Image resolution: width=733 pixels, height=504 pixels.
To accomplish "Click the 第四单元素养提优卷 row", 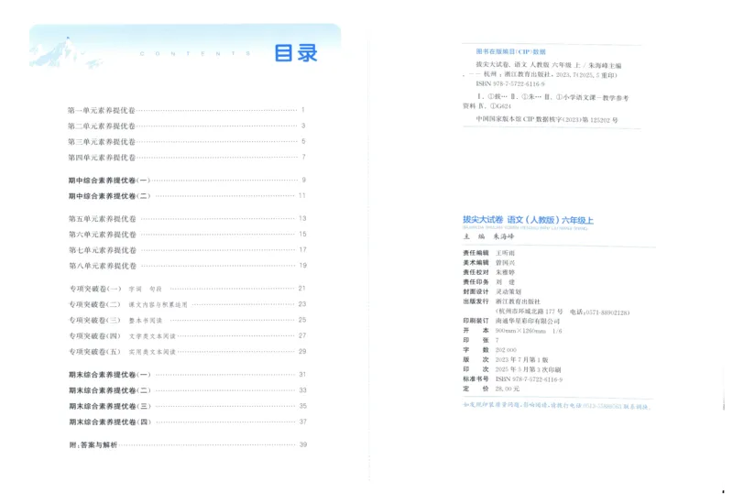I will (x=187, y=158).
